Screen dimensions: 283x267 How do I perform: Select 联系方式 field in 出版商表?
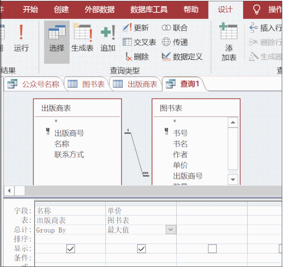tap(69, 155)
